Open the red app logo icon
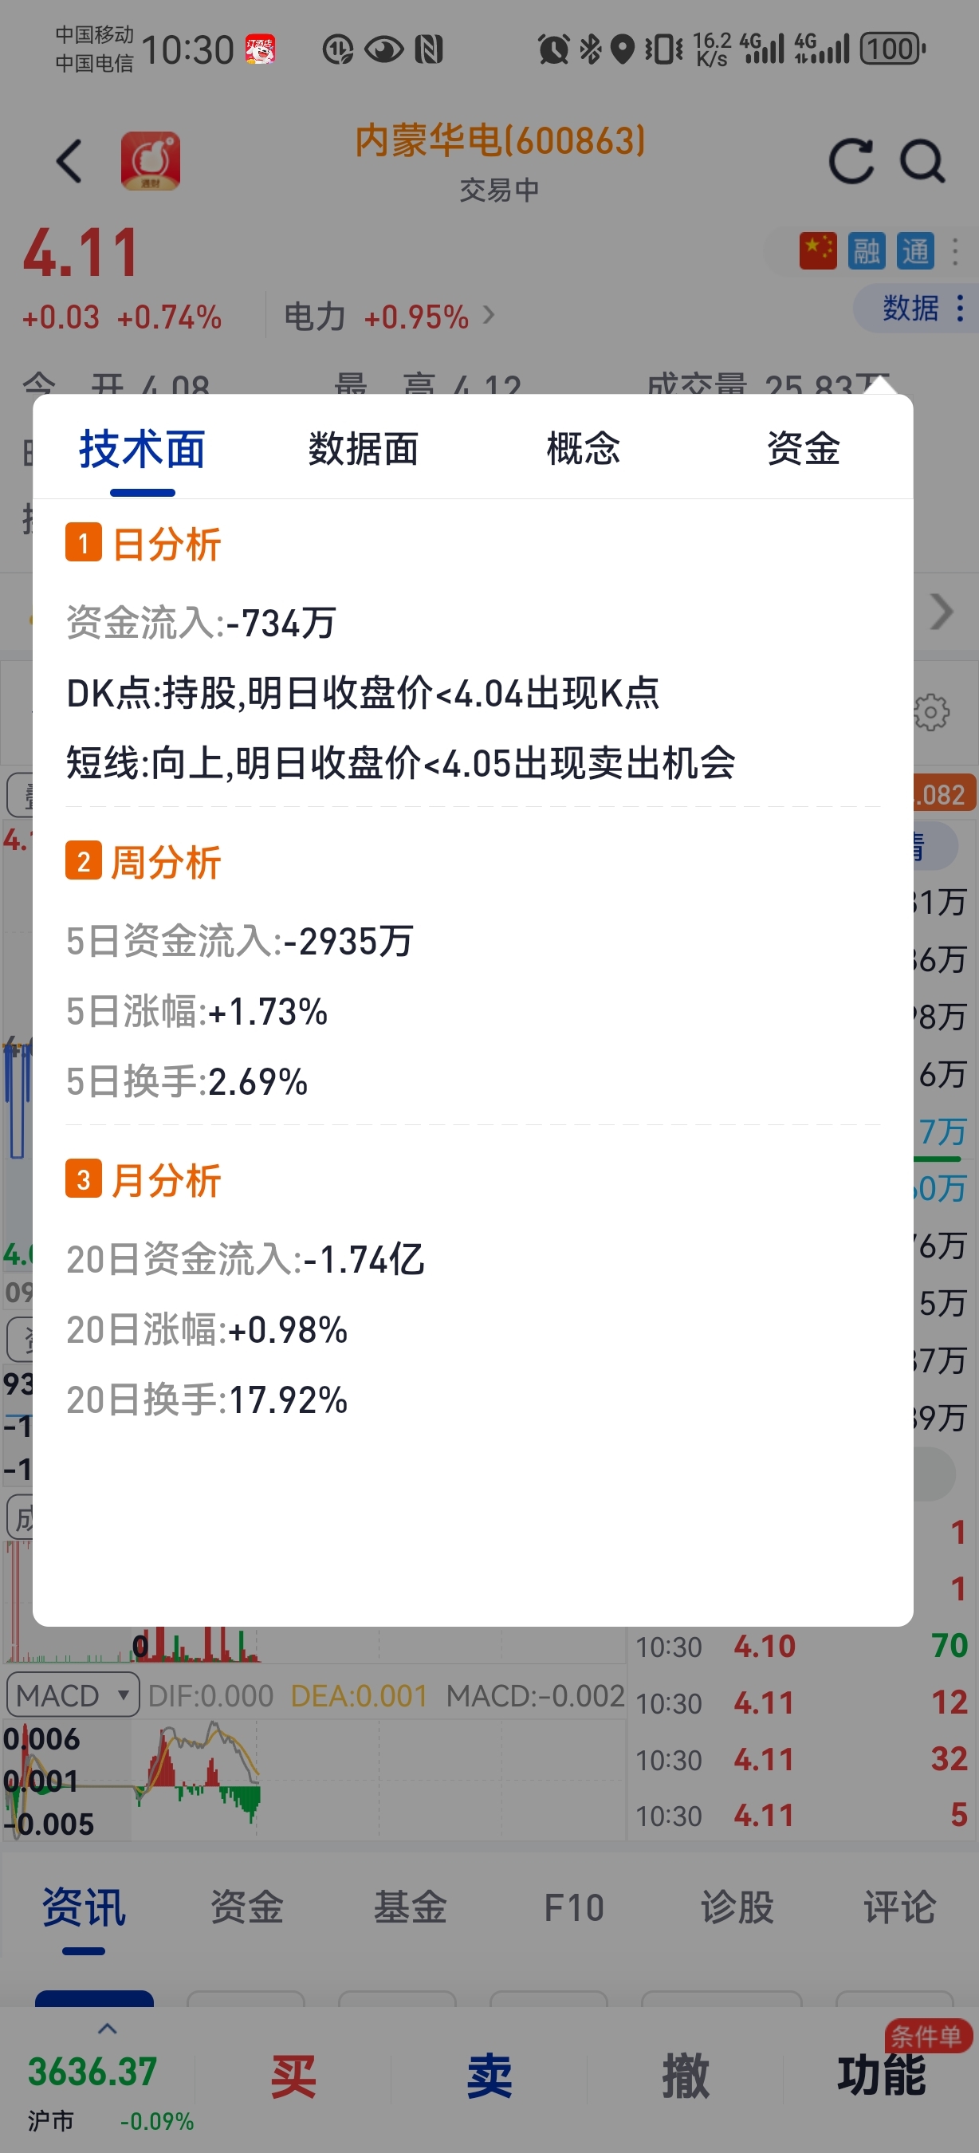This screenshot has height=2153, width=979. [151, 160]
